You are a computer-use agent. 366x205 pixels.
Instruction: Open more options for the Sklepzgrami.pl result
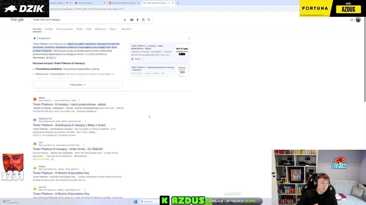(x=85, y=121)
